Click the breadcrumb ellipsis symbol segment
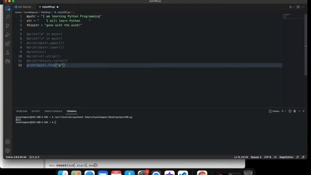This screenshot has width=311, height=175. [74, 12]
